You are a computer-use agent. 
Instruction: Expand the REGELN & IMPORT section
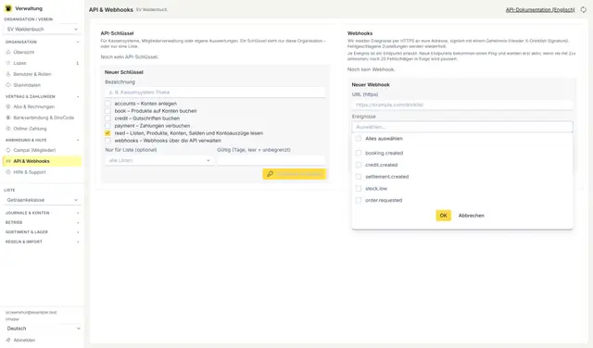click(42, 242)
